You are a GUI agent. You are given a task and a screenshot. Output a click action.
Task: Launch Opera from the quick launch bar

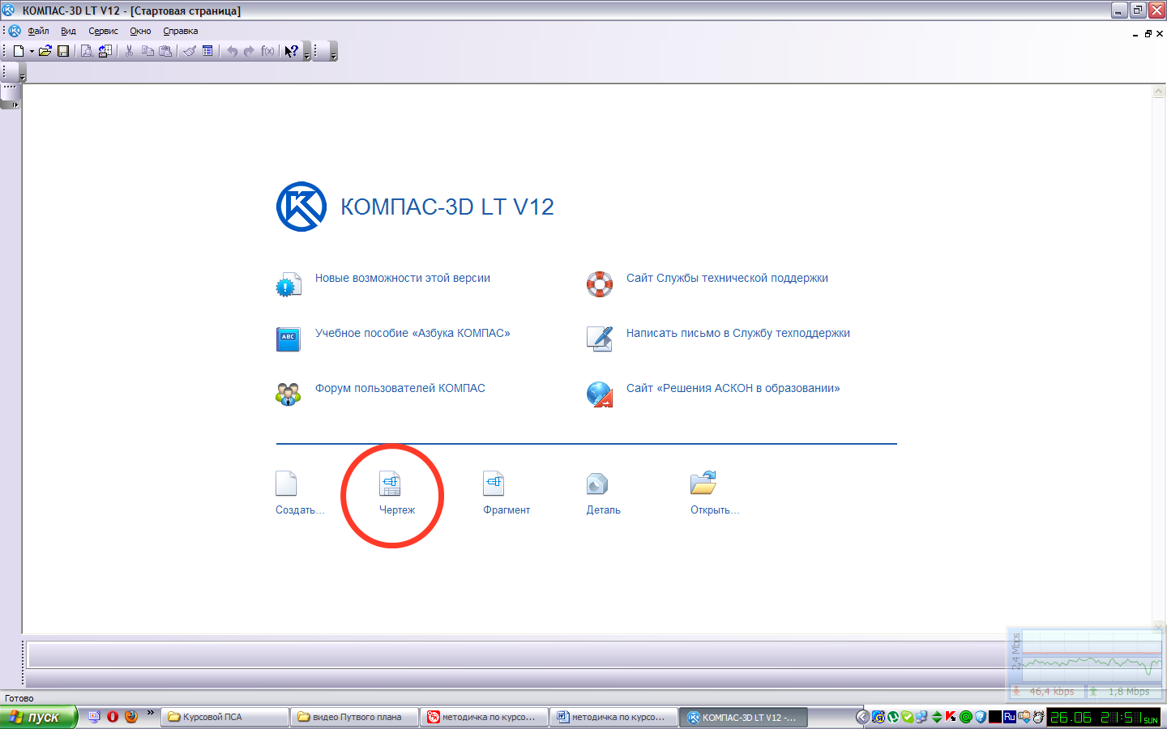pyautogui.click(x=113, y=717)
